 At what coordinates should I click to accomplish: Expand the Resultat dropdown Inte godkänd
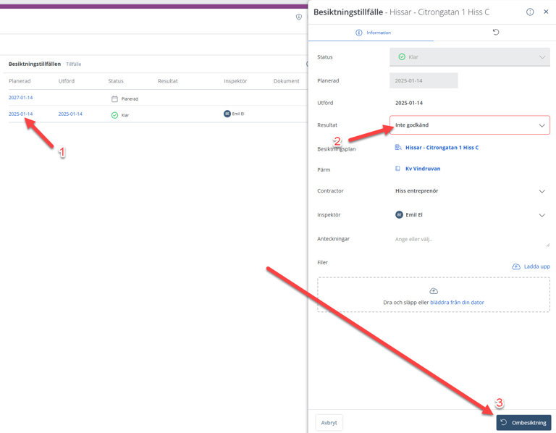point(469,125)
